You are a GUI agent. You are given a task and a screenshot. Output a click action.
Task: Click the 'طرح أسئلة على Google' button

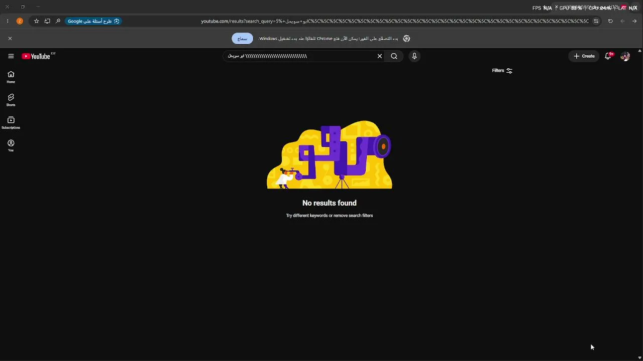click(93, 21)
